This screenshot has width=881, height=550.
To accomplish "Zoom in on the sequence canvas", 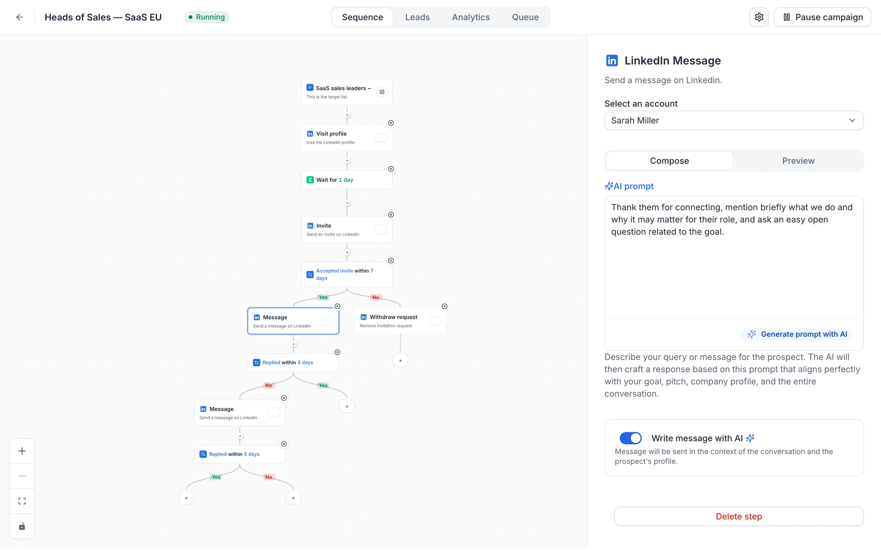I will 22,451.
